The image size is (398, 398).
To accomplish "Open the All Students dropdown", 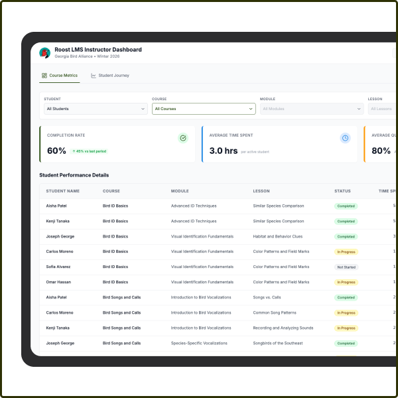I will coord(96,109).
